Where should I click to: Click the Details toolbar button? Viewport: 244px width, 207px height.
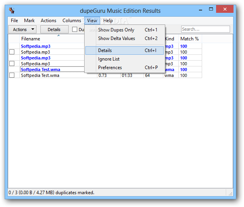[54, 30]
